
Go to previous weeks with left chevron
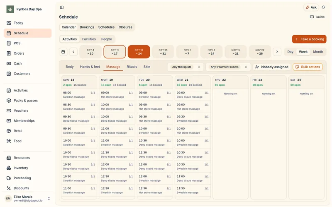73,52
